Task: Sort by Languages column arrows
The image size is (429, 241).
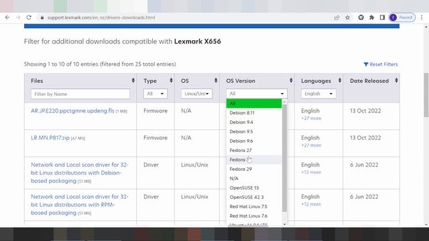Action: click(340, 80)
